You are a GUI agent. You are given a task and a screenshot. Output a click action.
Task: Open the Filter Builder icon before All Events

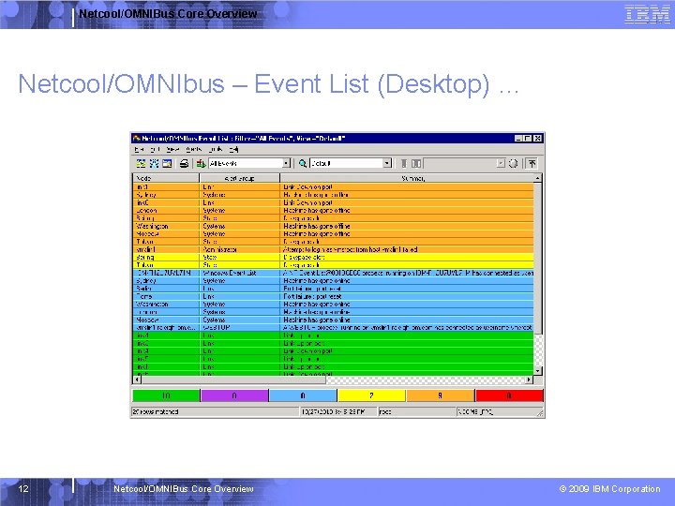(201, 163)
